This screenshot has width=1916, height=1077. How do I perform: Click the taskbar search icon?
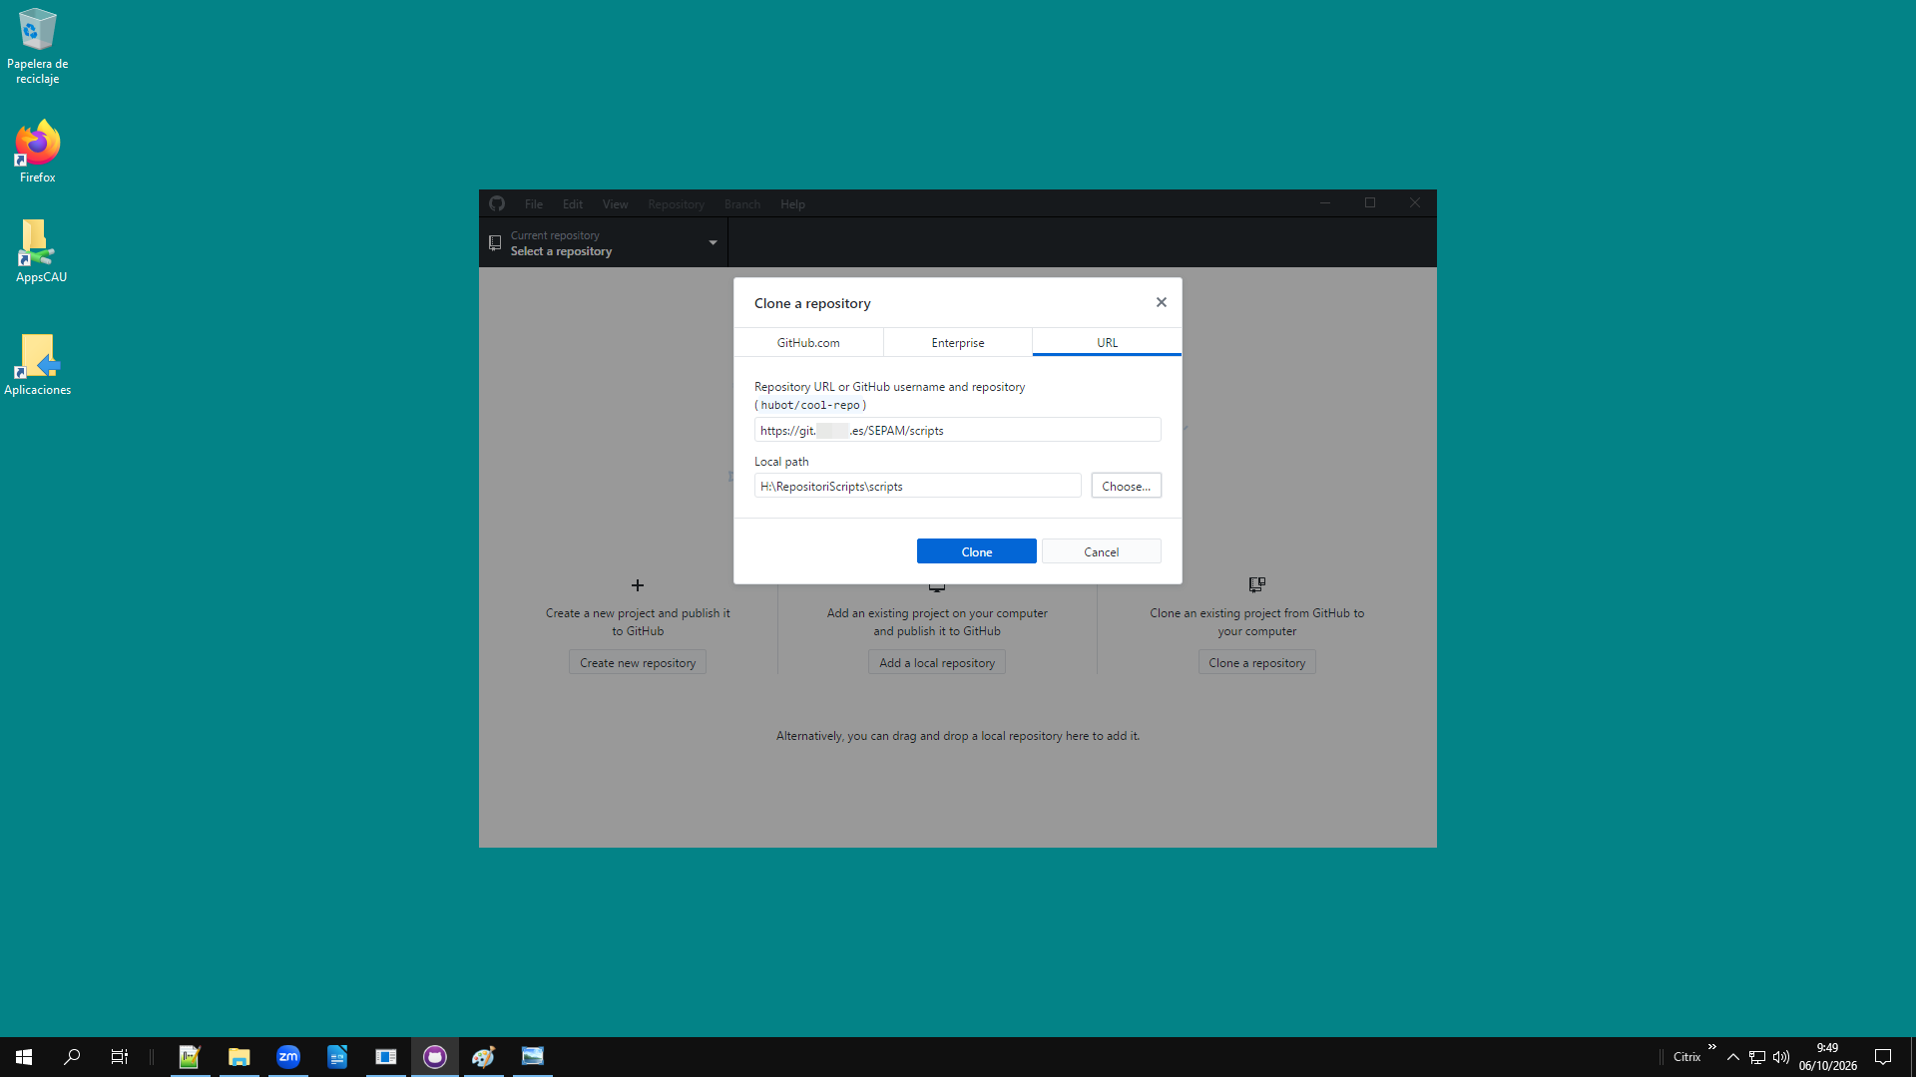72,1056
